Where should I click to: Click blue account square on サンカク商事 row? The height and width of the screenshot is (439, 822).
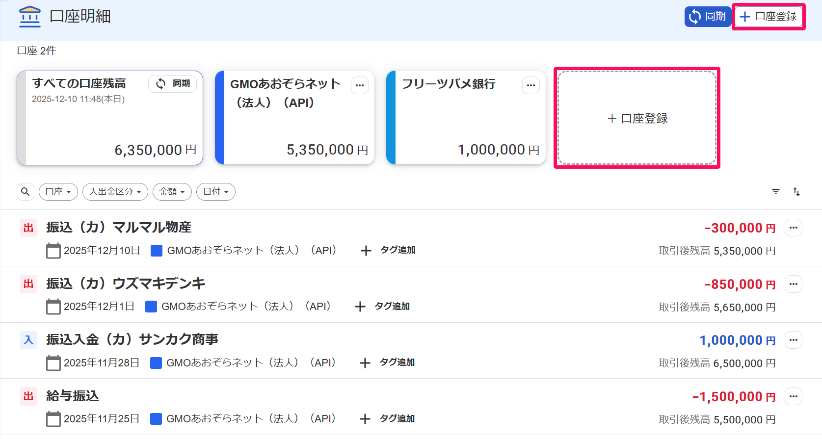(156, 363)
